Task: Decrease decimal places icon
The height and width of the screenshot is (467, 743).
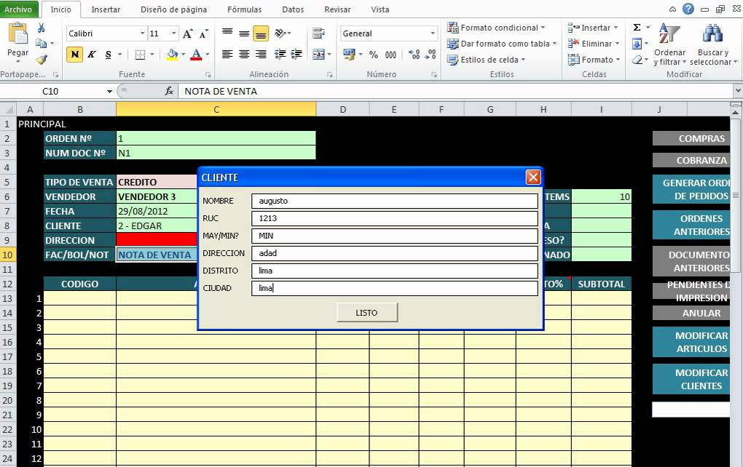Action: 431,55
